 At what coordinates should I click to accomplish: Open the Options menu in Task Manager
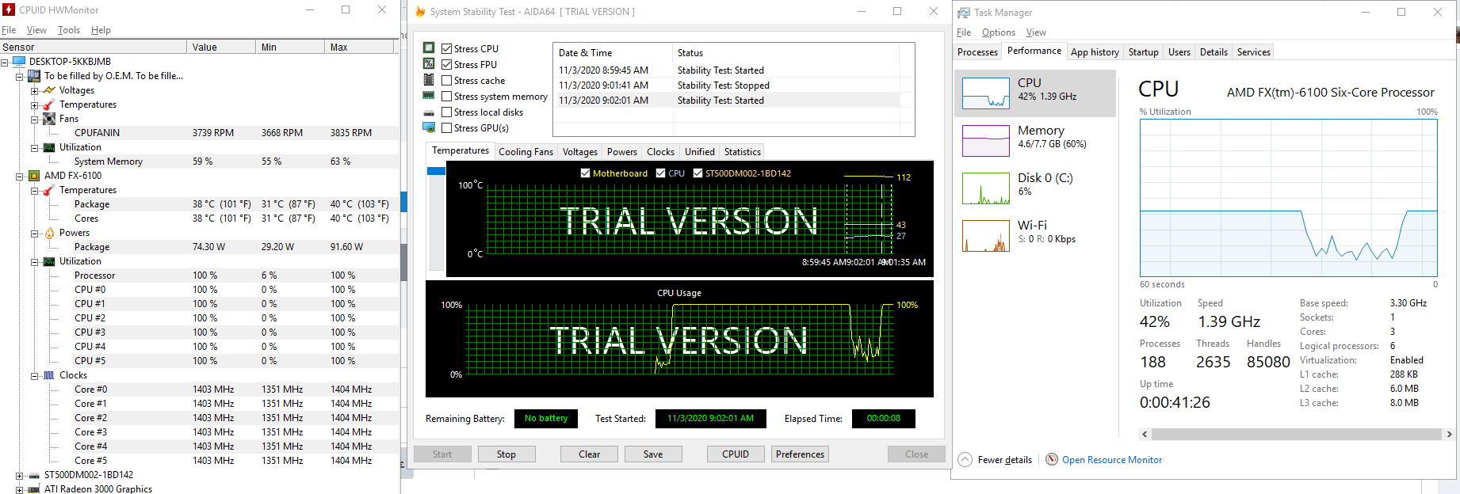point(999,32)
